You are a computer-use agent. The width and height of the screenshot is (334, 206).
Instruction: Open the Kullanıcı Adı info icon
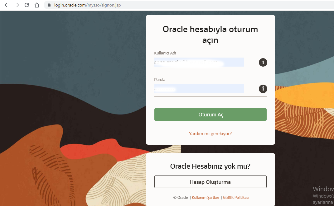[x=263, y=62]
